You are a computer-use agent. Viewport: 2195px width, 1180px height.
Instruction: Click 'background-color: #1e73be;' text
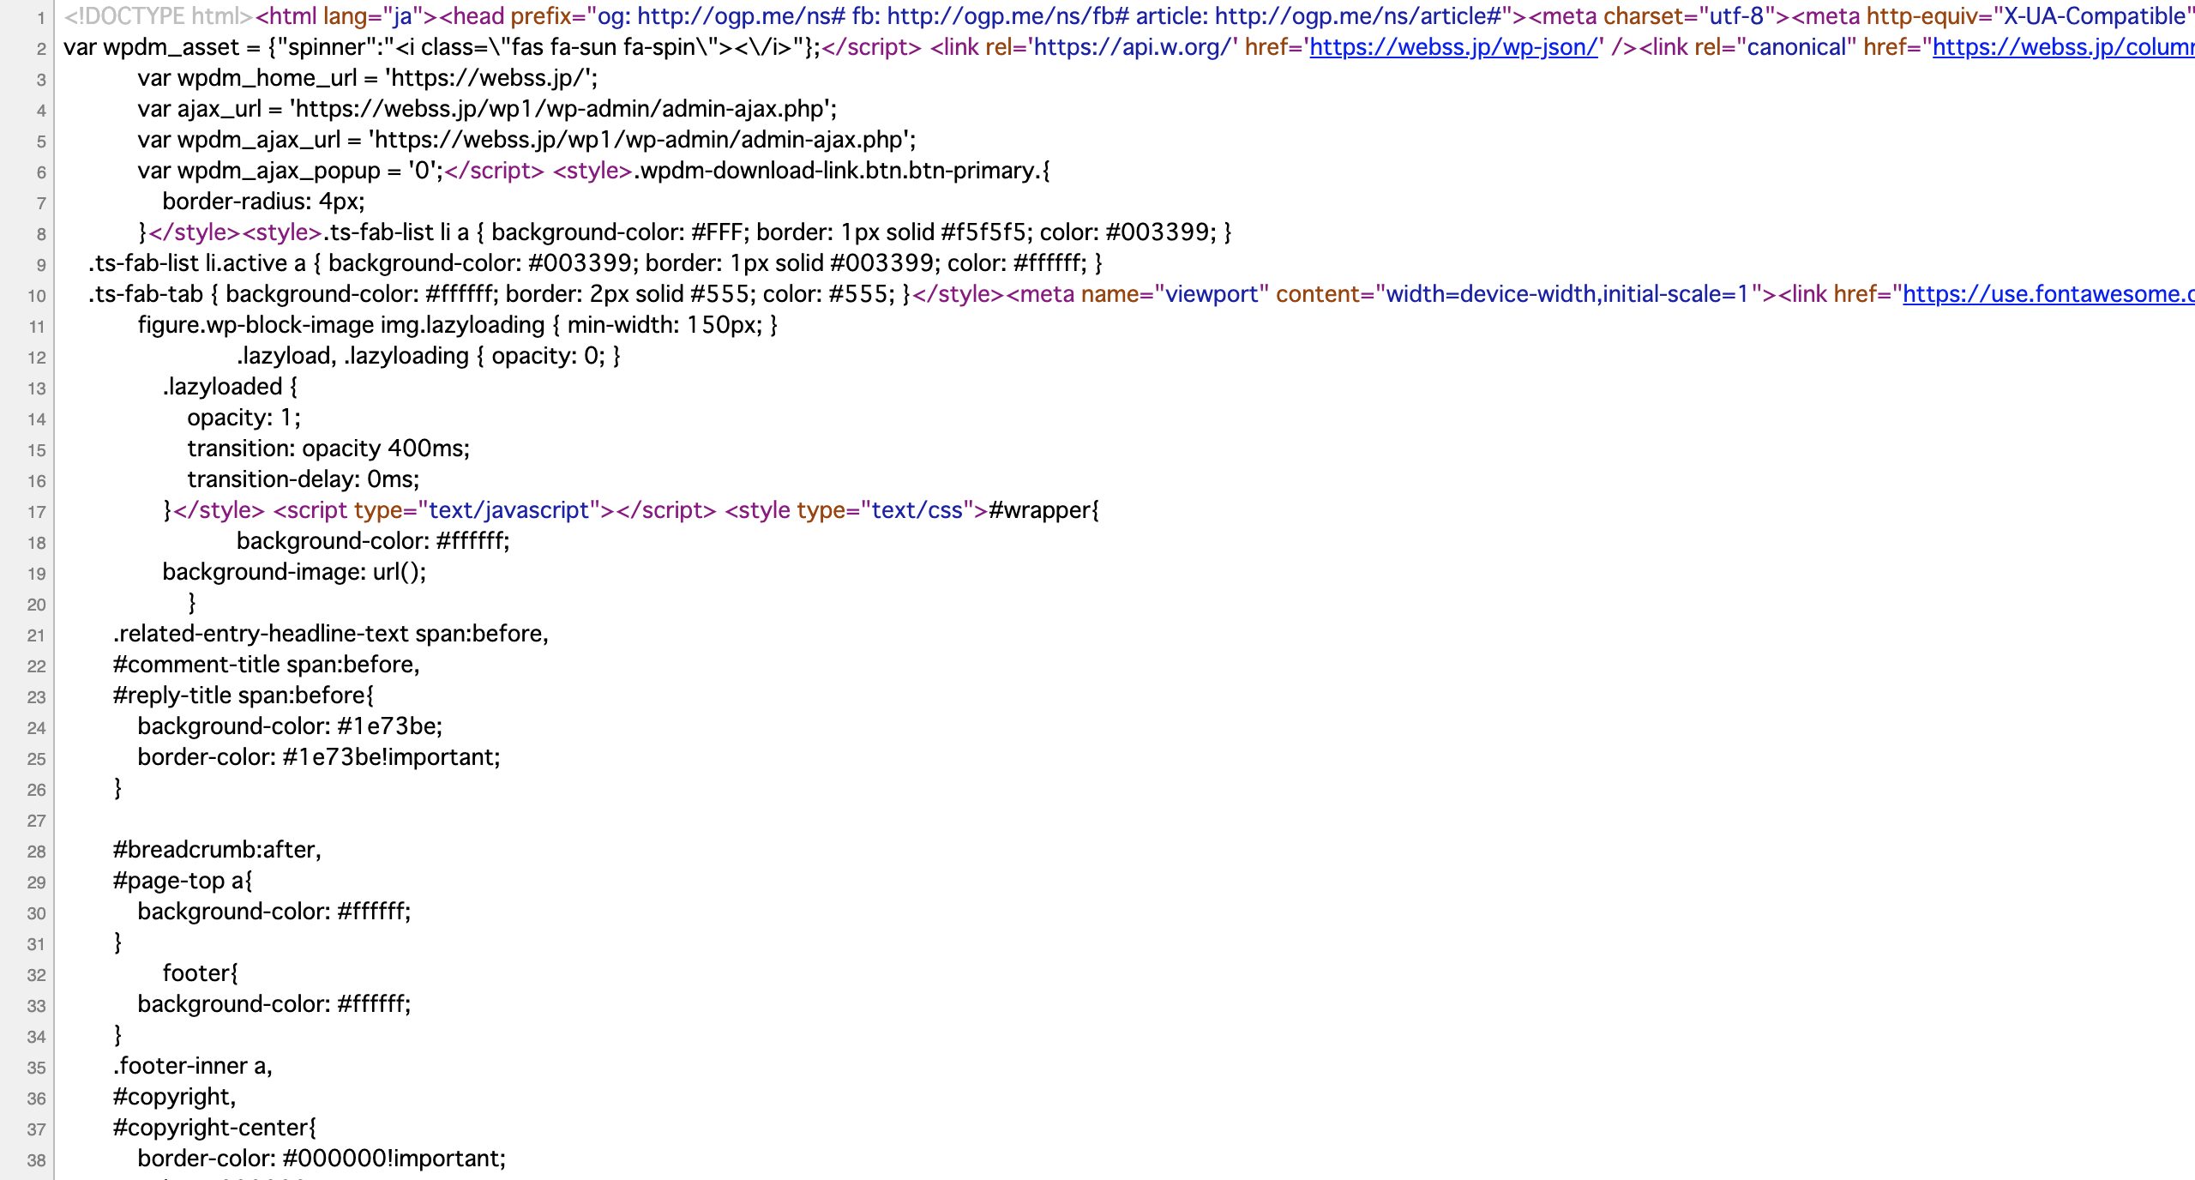point(290,726)
